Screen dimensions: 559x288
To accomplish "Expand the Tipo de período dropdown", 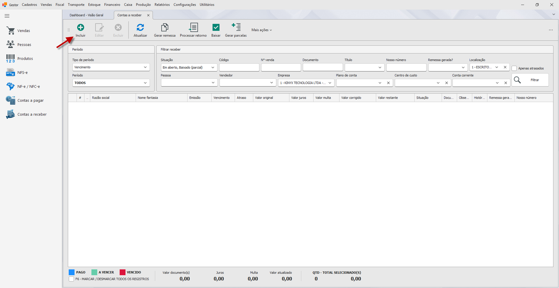I will point(111,67).
